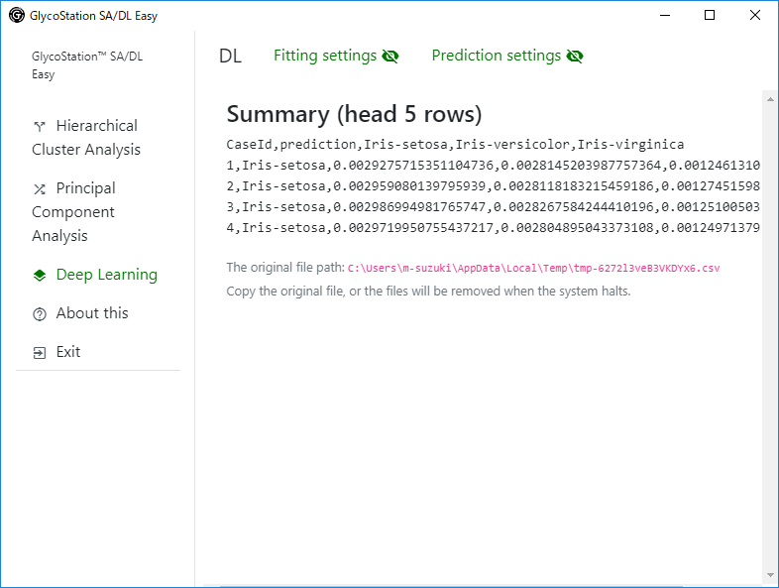Open Principal Component Analysis page

point(73,212)
